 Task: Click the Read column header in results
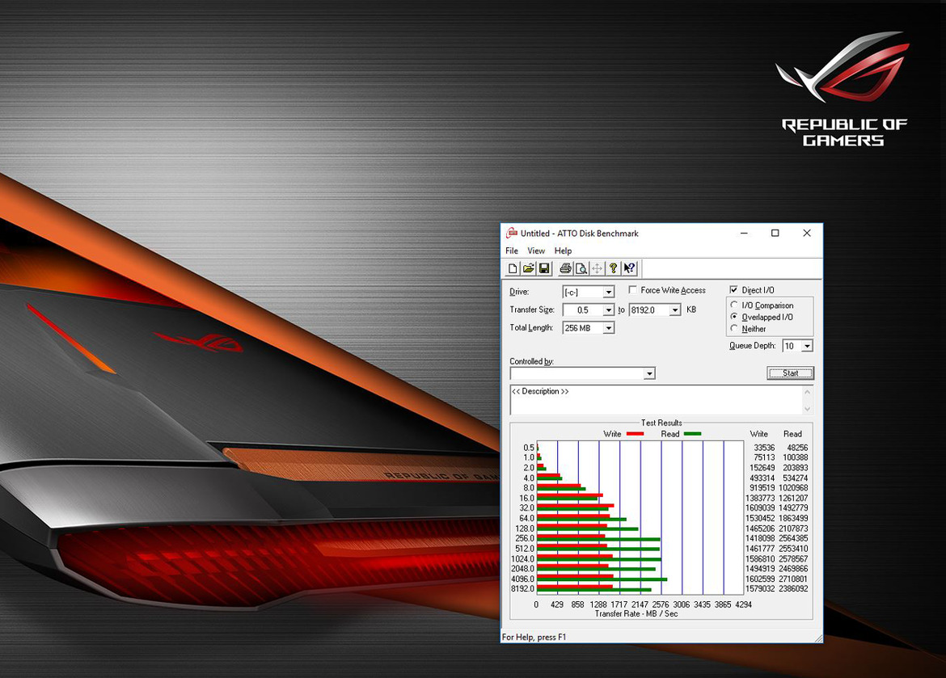click(792, 434)
